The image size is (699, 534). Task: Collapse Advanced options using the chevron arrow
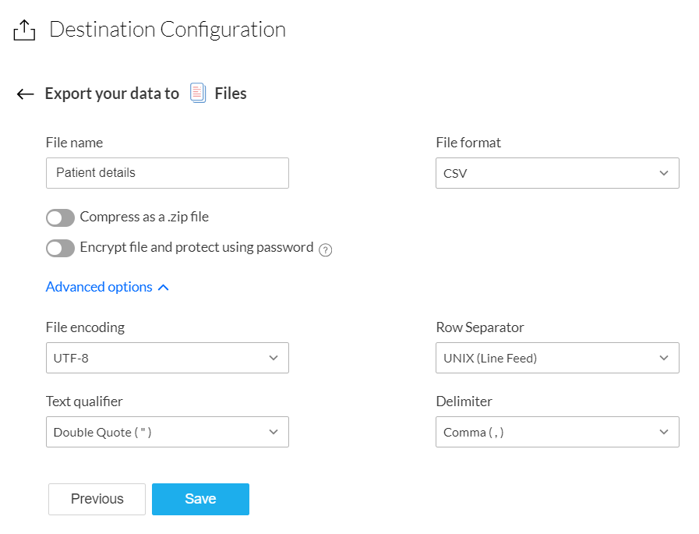pyautogui.click(x=164, y=288)
